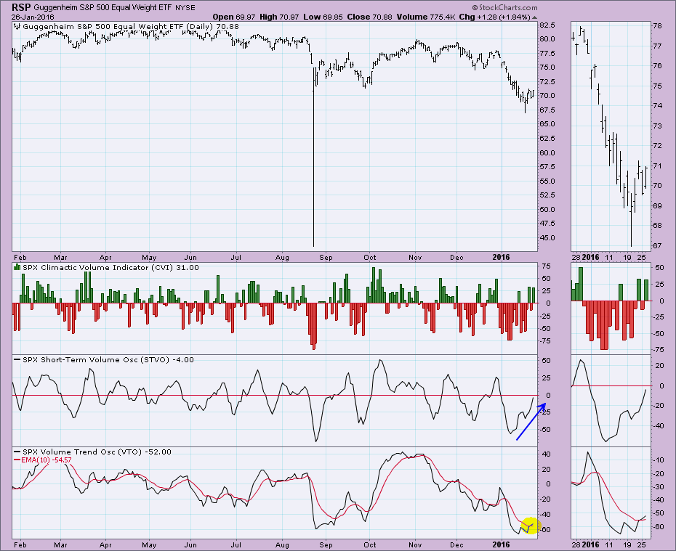The image size is (676, 551).
Task: Click the red EMA(10) -54.57 legend
Action: 43,460
